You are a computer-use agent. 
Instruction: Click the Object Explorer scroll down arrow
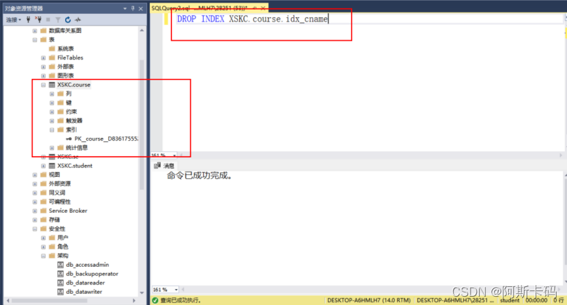tap(141, 293)
